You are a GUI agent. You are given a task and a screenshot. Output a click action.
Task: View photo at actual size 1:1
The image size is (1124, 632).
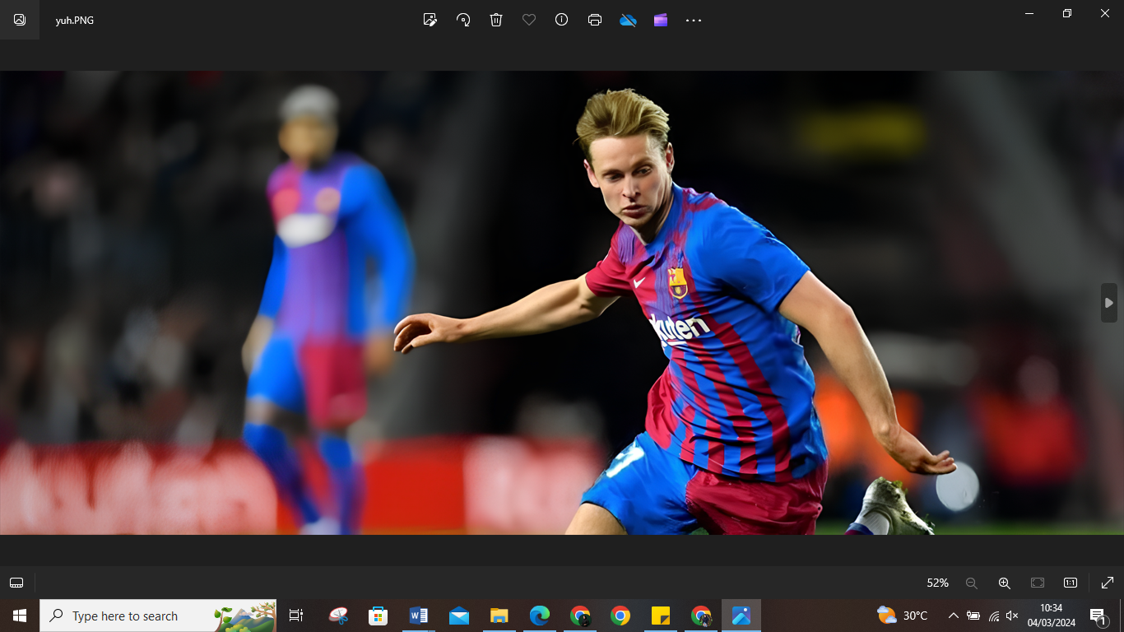pos(1071,583)
